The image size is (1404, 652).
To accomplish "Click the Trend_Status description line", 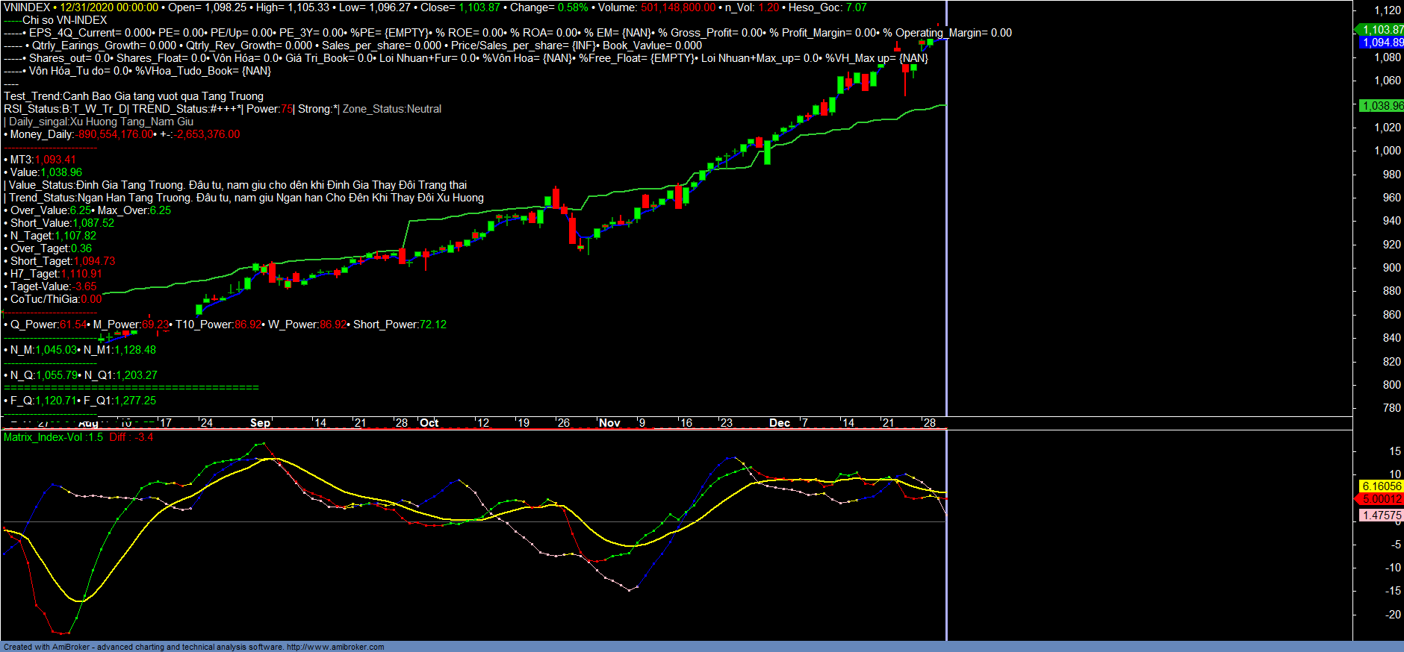I will pos(246,198).
